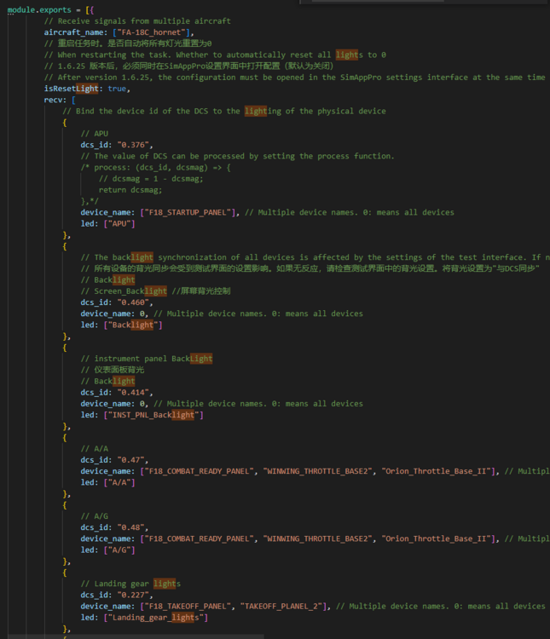Click the dcs_id value "0.376"

click(133, 145)
